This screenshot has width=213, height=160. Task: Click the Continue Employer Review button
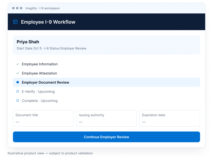[106, 137]
